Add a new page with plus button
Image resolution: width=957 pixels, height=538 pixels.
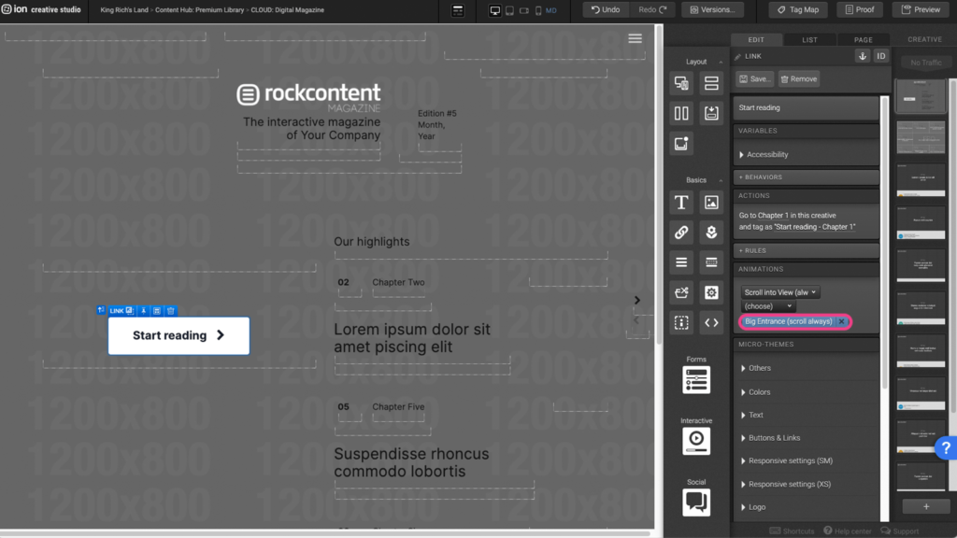[926, 507]
